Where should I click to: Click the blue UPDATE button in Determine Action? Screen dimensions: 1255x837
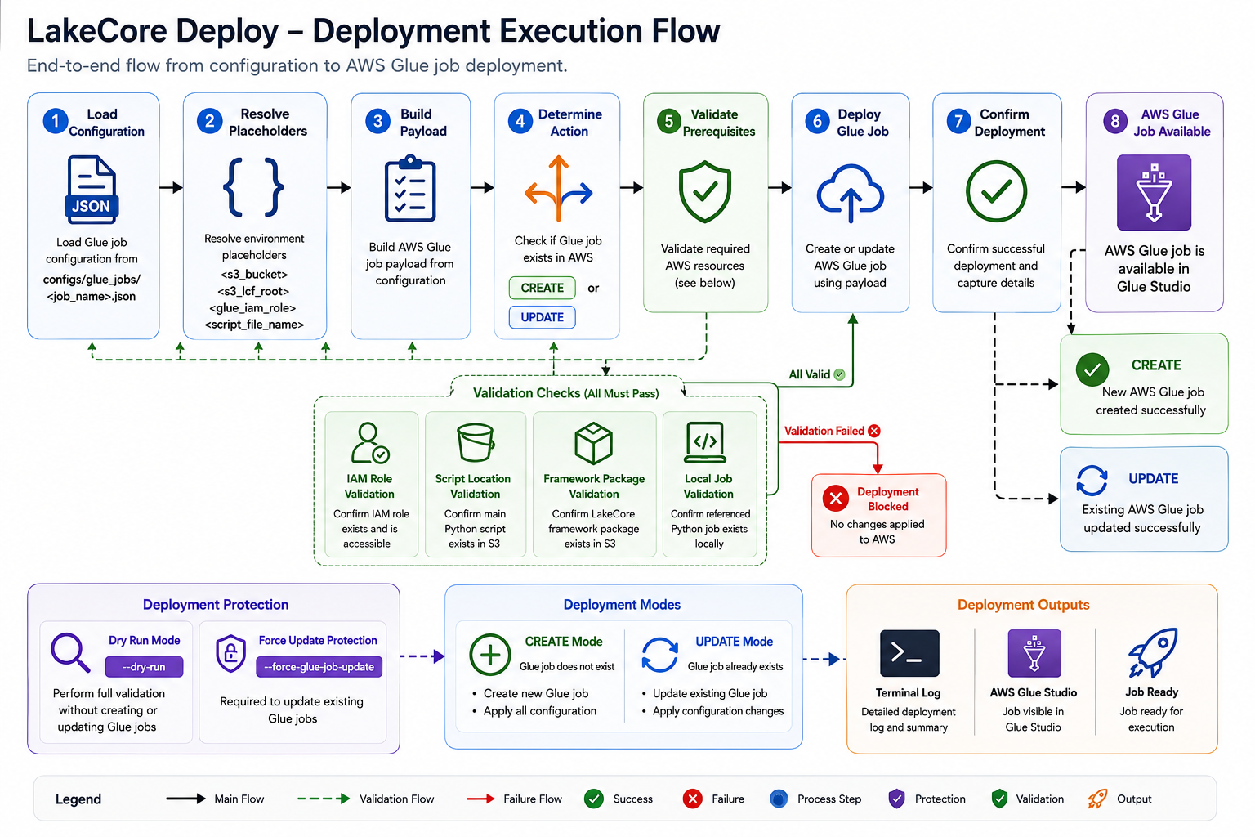point(543,317)
